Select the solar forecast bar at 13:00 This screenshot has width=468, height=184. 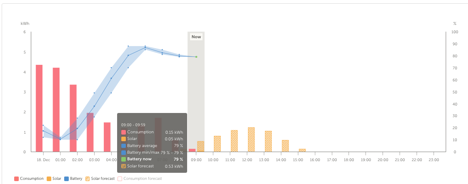coord(268,141)
